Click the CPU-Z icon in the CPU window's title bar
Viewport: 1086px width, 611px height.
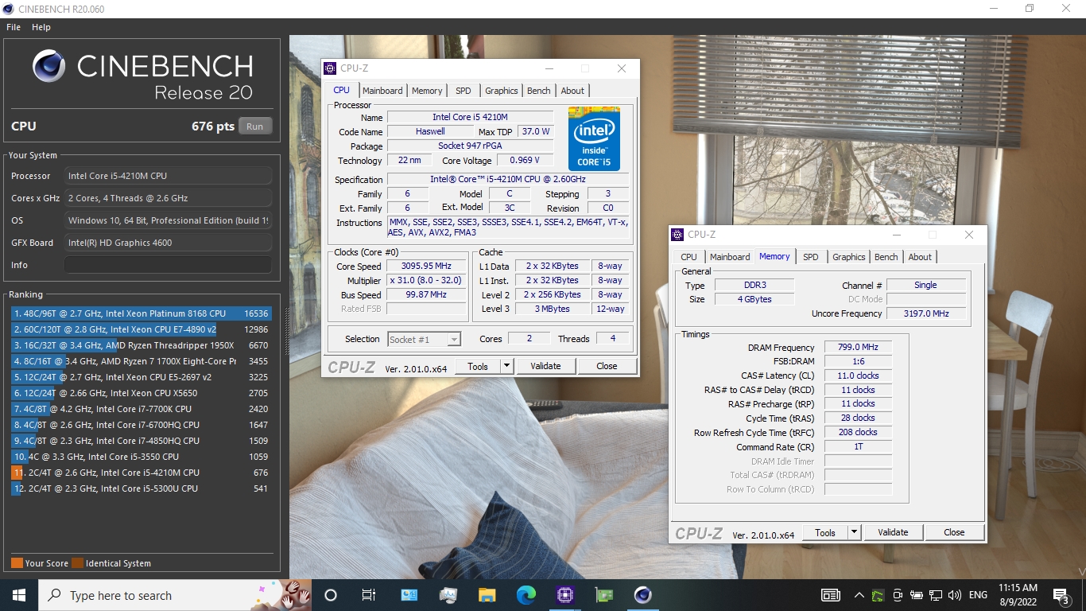331,68
